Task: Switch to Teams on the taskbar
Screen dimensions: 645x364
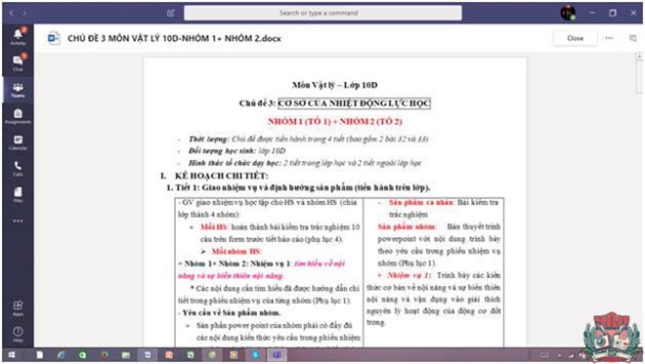Action: click(277, 355)
